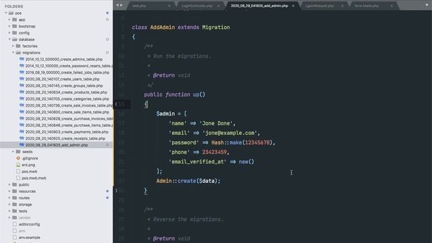432x243 pixels.
Task: Click the forward tab-navigation arrow
Action: tap(122, 5)
